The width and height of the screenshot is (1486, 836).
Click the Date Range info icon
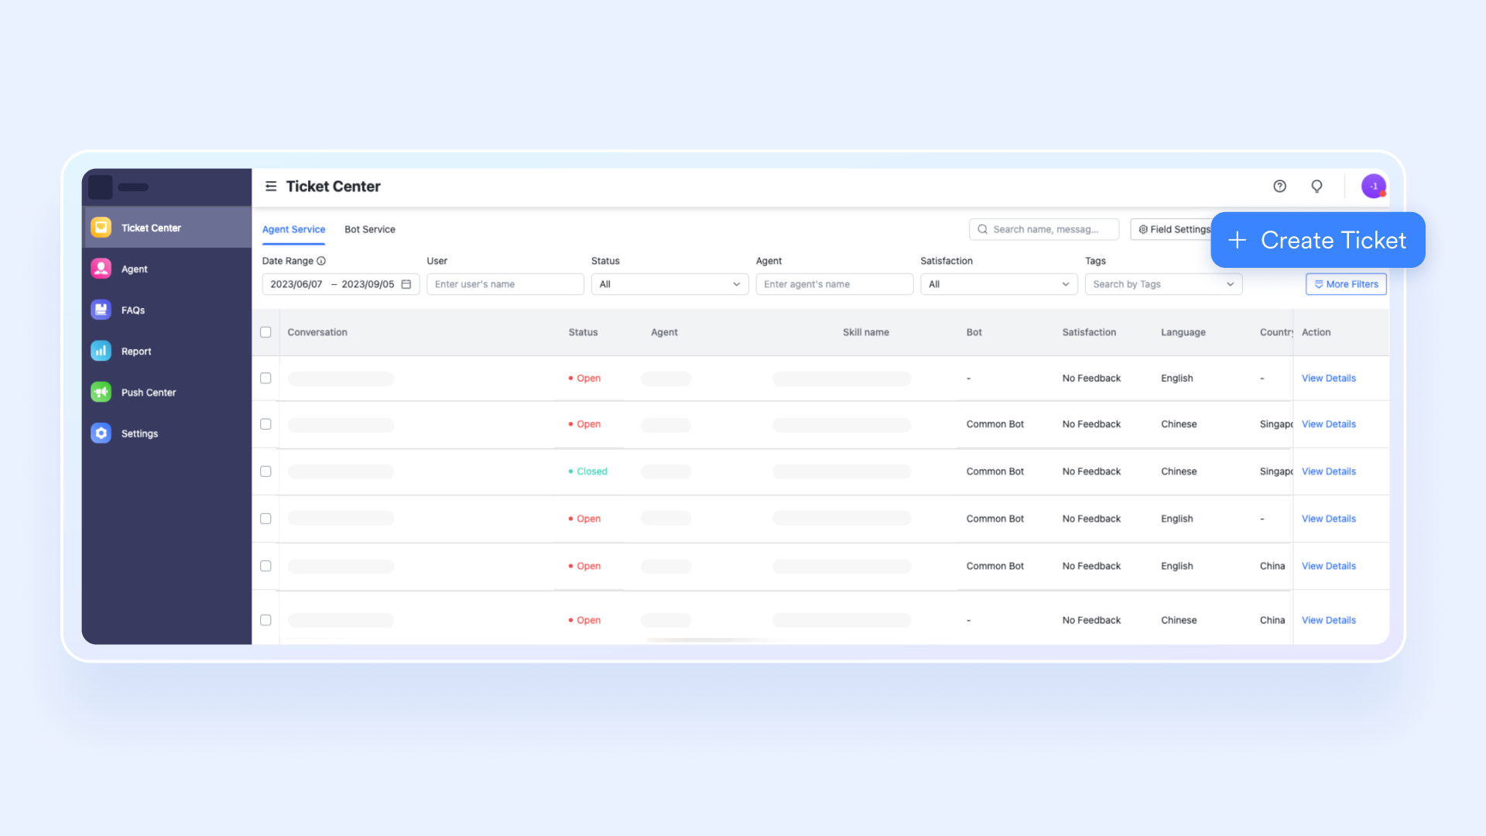[321, 261]
